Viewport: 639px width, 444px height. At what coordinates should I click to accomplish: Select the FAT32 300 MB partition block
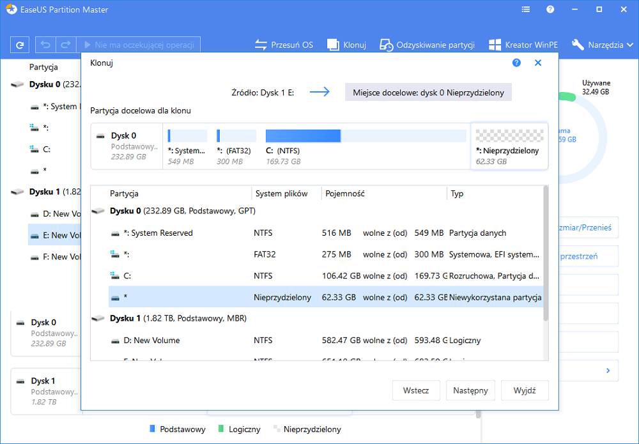pyautogui.click(x=236, y=146)
